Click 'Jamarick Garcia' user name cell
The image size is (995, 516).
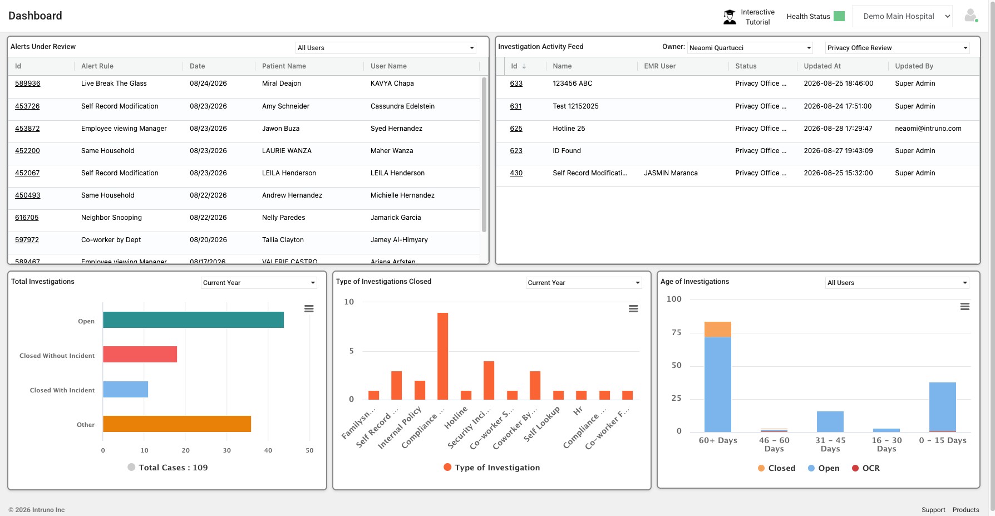pyautogui.click(x=396, y=218)
